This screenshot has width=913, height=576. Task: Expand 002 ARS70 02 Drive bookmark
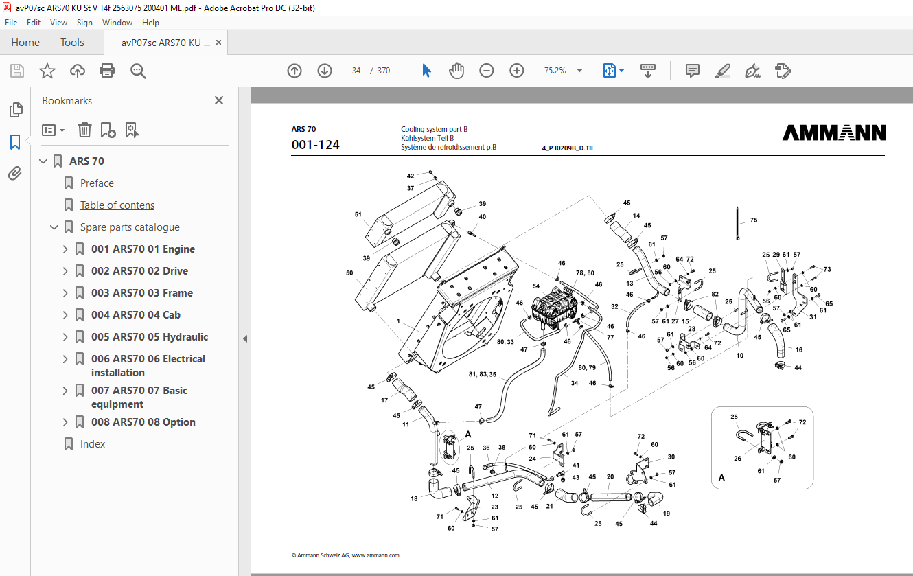click(66, 271)
